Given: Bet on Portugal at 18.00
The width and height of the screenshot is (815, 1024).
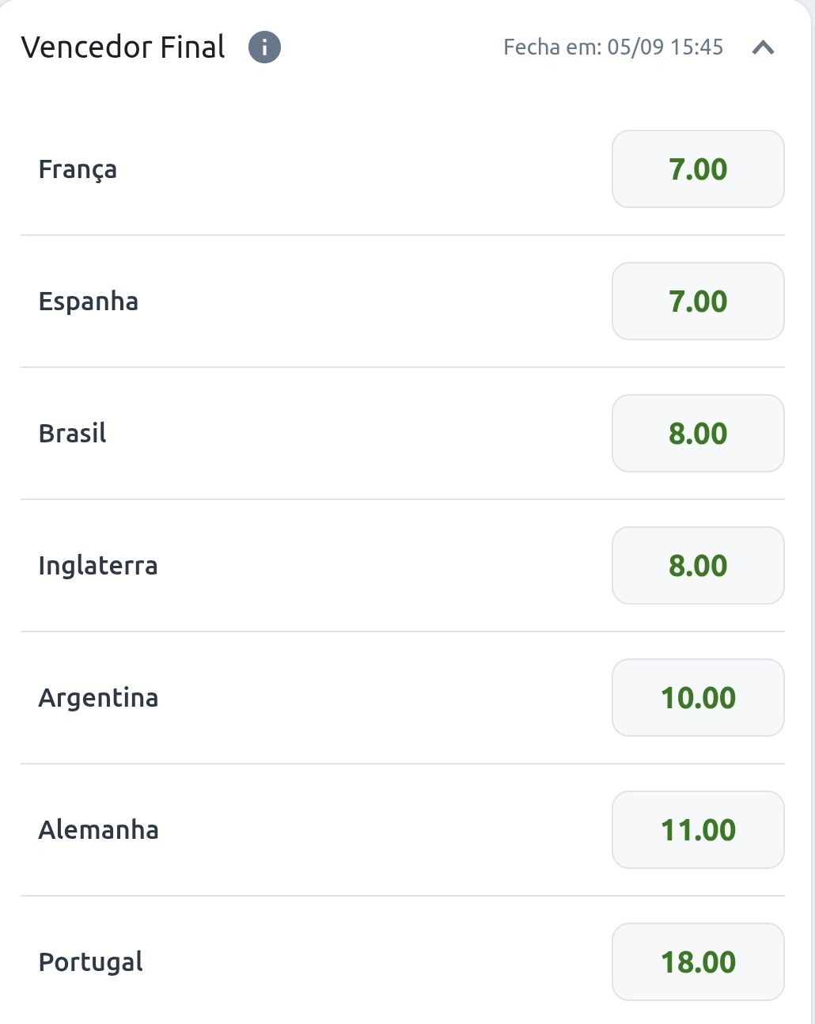Looking at the screenshot, I should pyautogui.click(x=698, y=962).
